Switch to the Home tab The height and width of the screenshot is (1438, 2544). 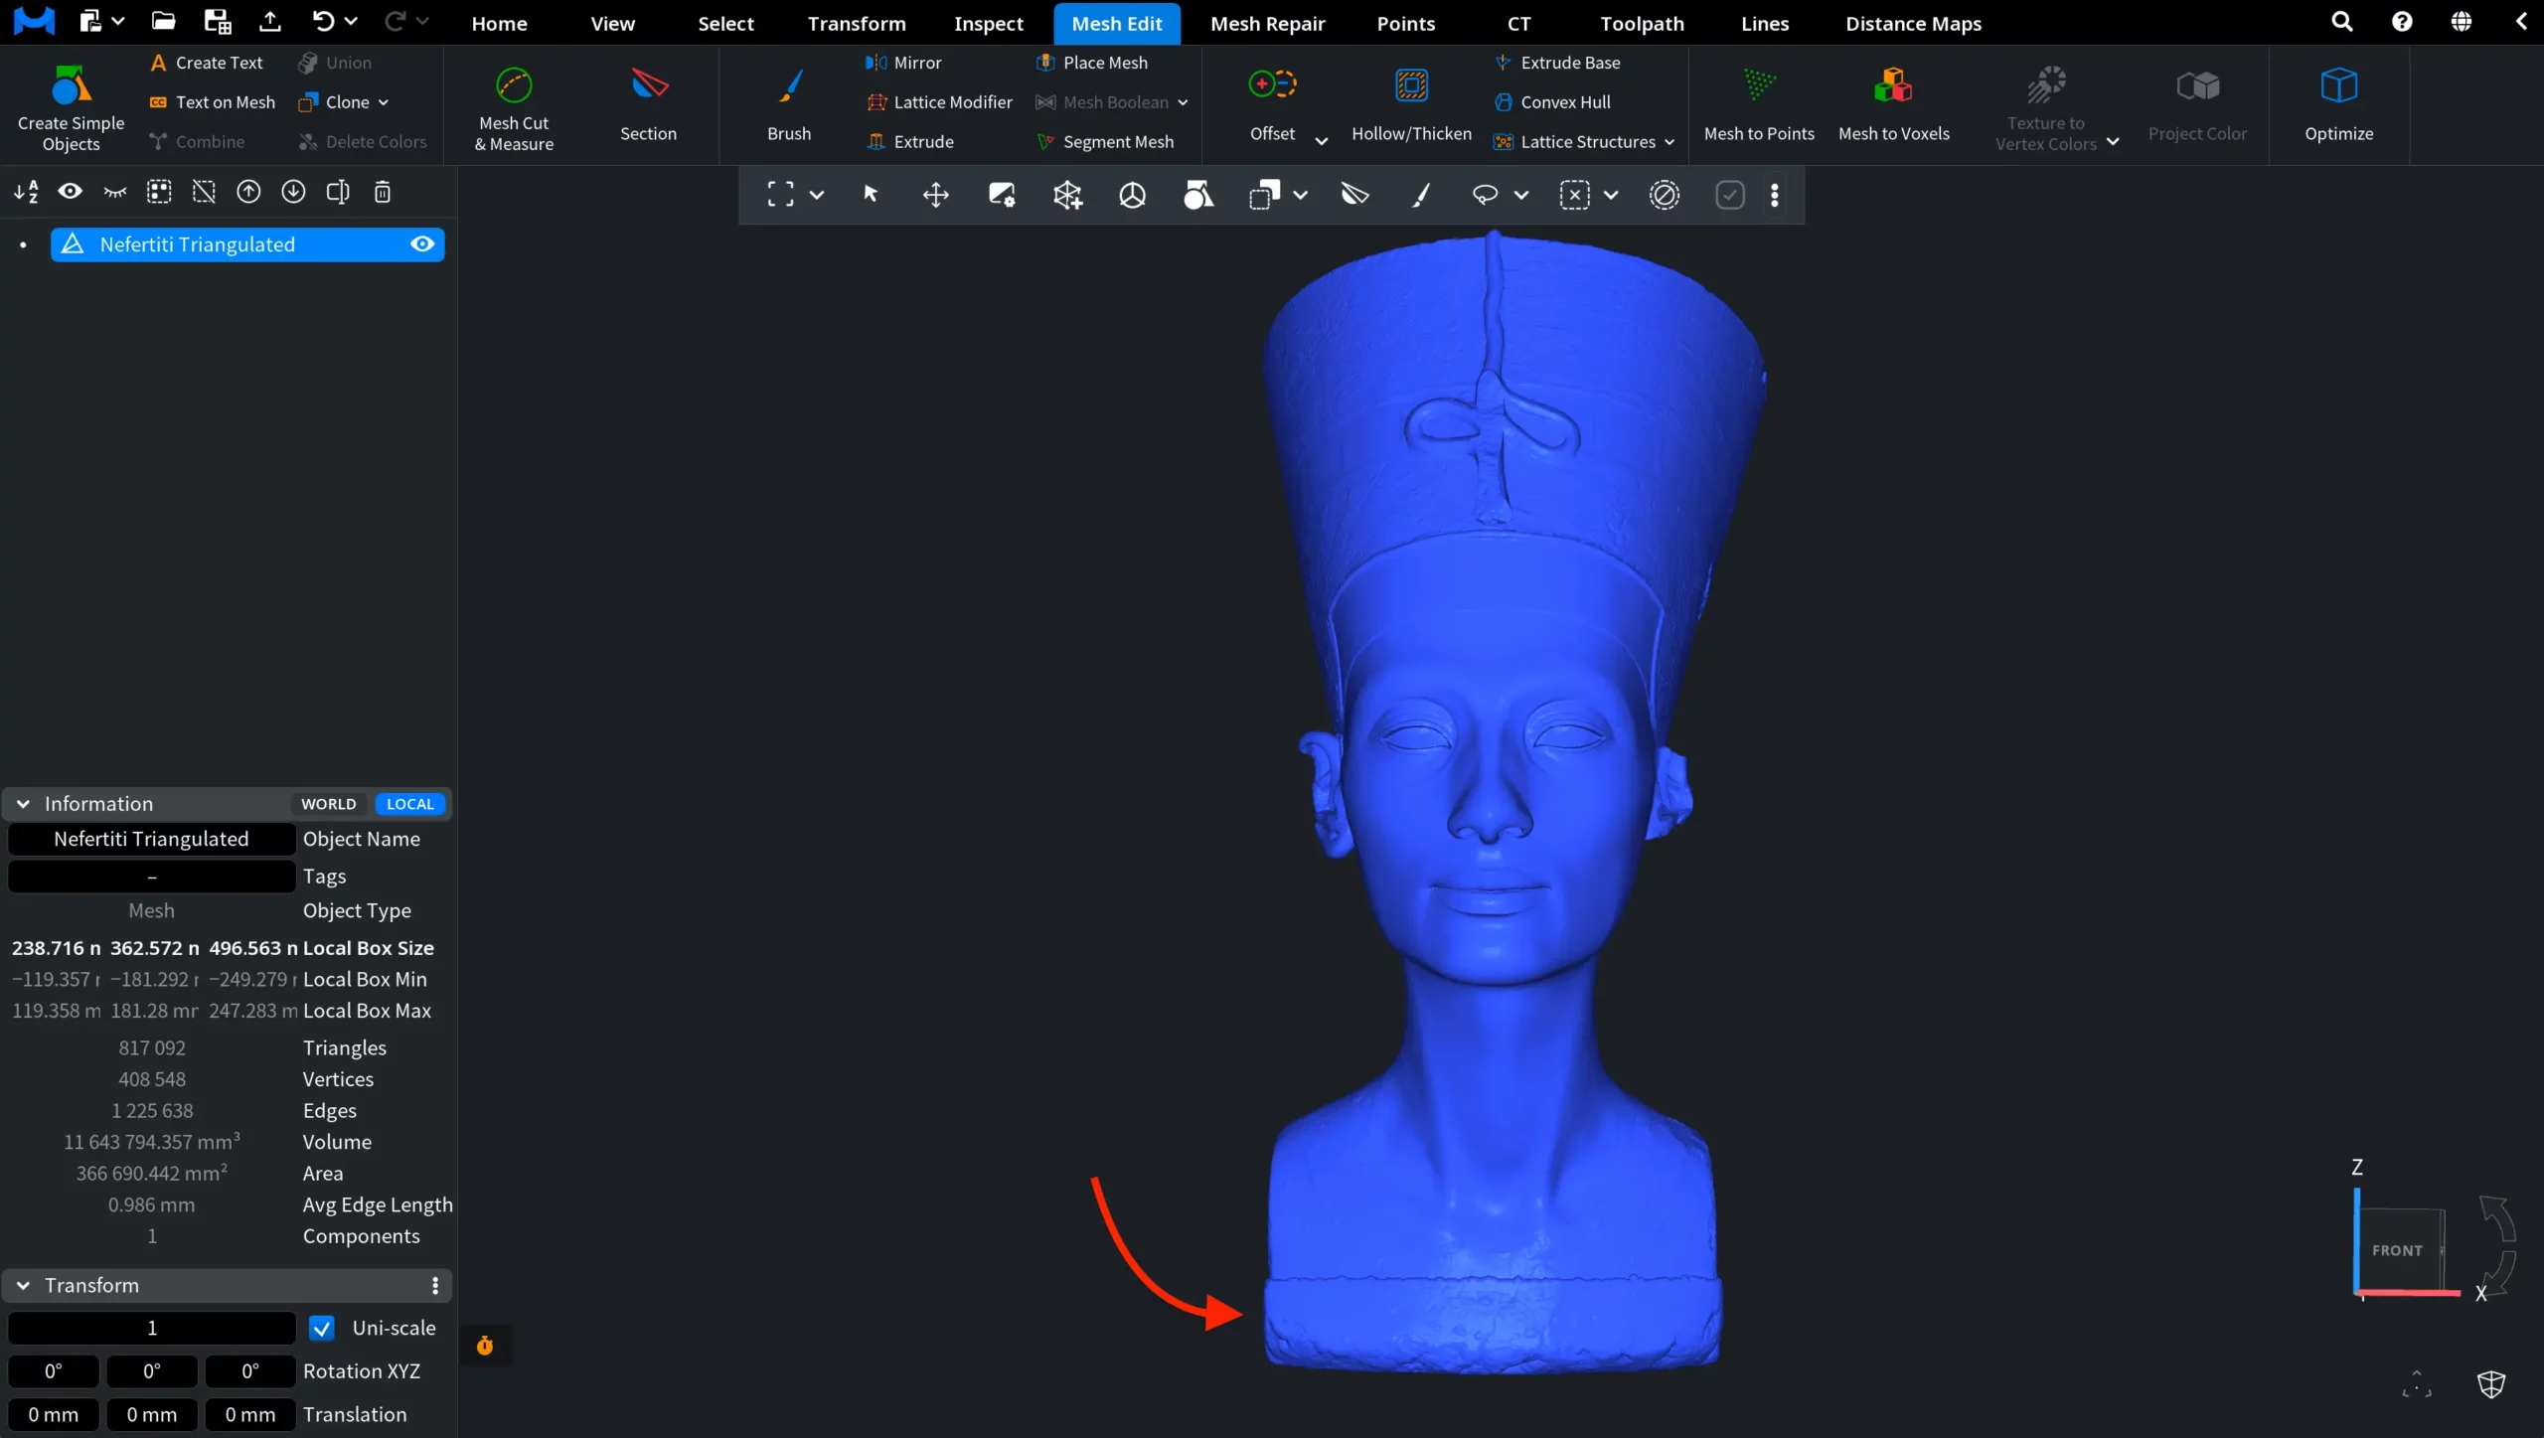point(499,23)
